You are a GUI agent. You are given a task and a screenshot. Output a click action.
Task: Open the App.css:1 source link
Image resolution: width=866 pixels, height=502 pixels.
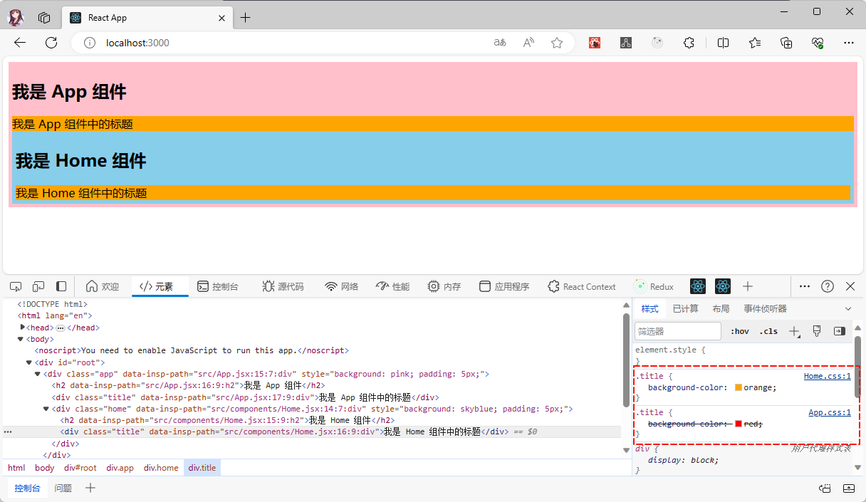point(829,412)
